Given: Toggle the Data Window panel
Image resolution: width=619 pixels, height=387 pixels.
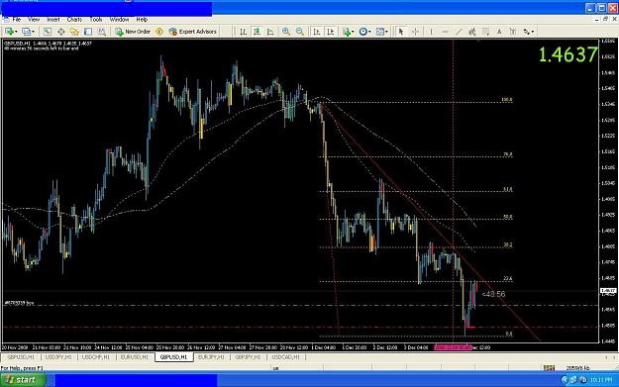Looking at the screenshot, I should (61, 32).
